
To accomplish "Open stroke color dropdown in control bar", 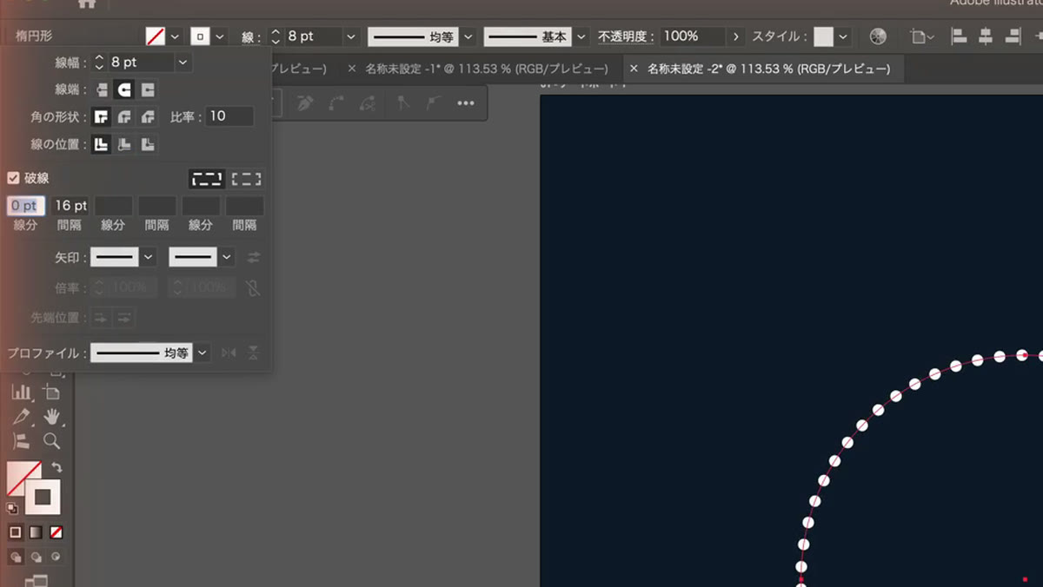I will (220, 36).
